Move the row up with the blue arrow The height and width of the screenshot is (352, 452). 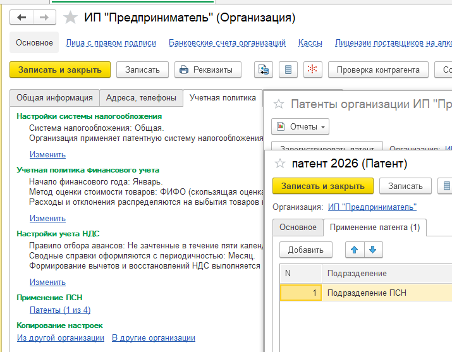pos(355,250)
